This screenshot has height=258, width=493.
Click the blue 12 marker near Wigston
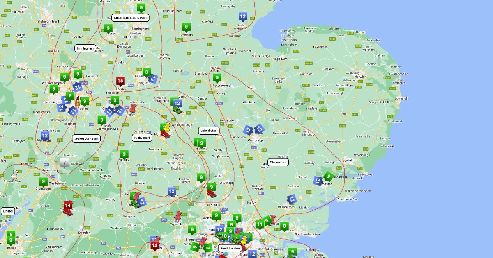pos(152,79)
